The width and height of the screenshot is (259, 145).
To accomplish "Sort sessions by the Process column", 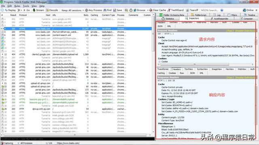I will point(121,15).
